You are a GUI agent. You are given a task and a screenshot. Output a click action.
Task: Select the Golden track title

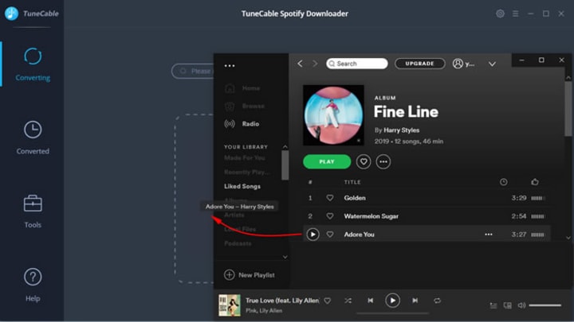tap(355, 198)
